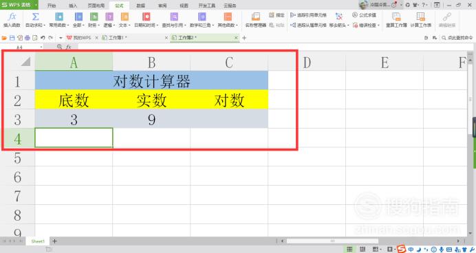
Task: Click 公式求值 evaluate formula
Action: [365, 15]
